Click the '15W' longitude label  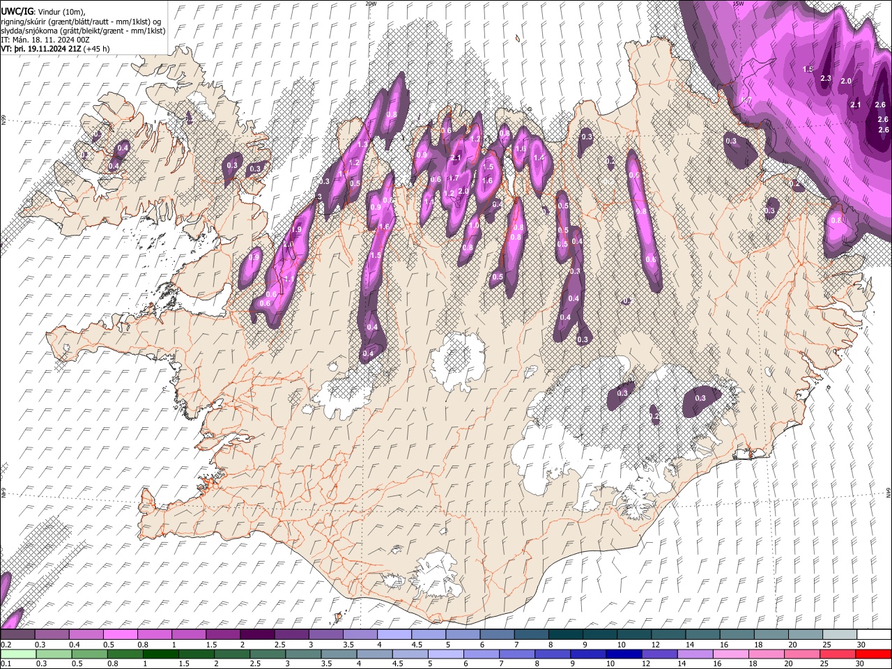738,3
